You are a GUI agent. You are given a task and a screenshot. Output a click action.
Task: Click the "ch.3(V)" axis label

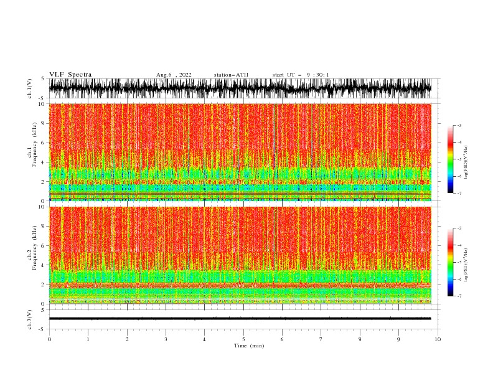pyautogui.click(x=30, y=319)
